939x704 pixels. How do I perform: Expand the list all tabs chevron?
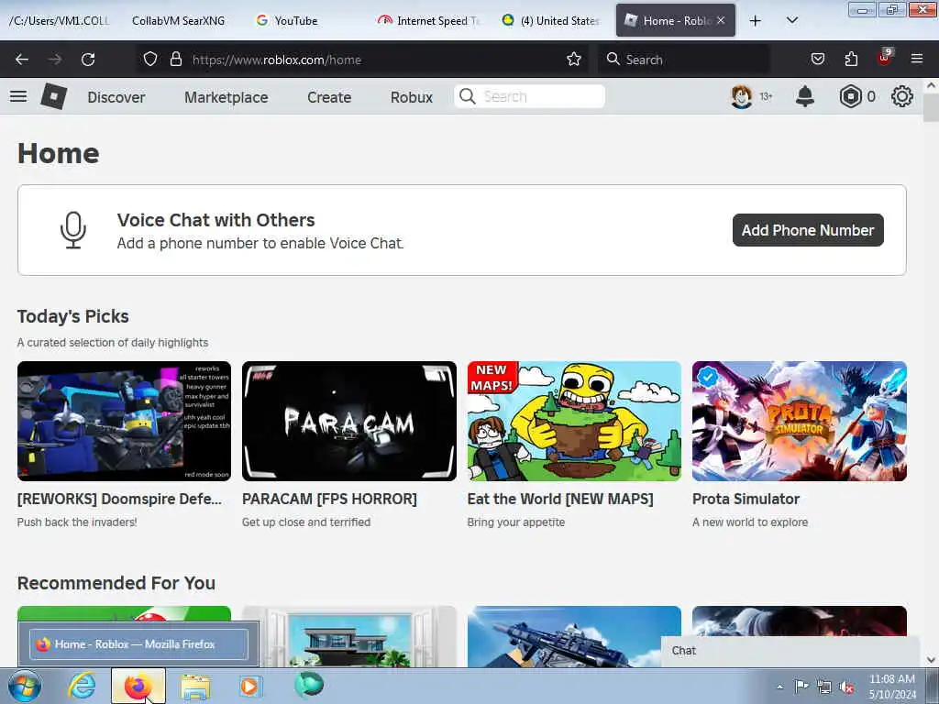click(x=791, y=21)
